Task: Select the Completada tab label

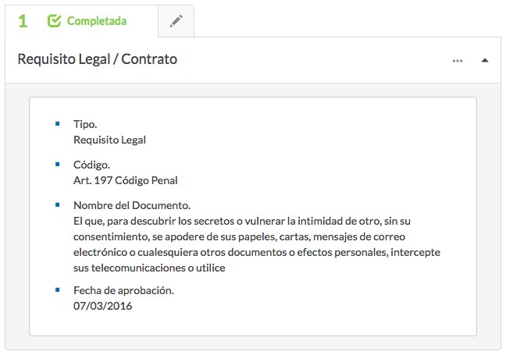Action: 97,21
